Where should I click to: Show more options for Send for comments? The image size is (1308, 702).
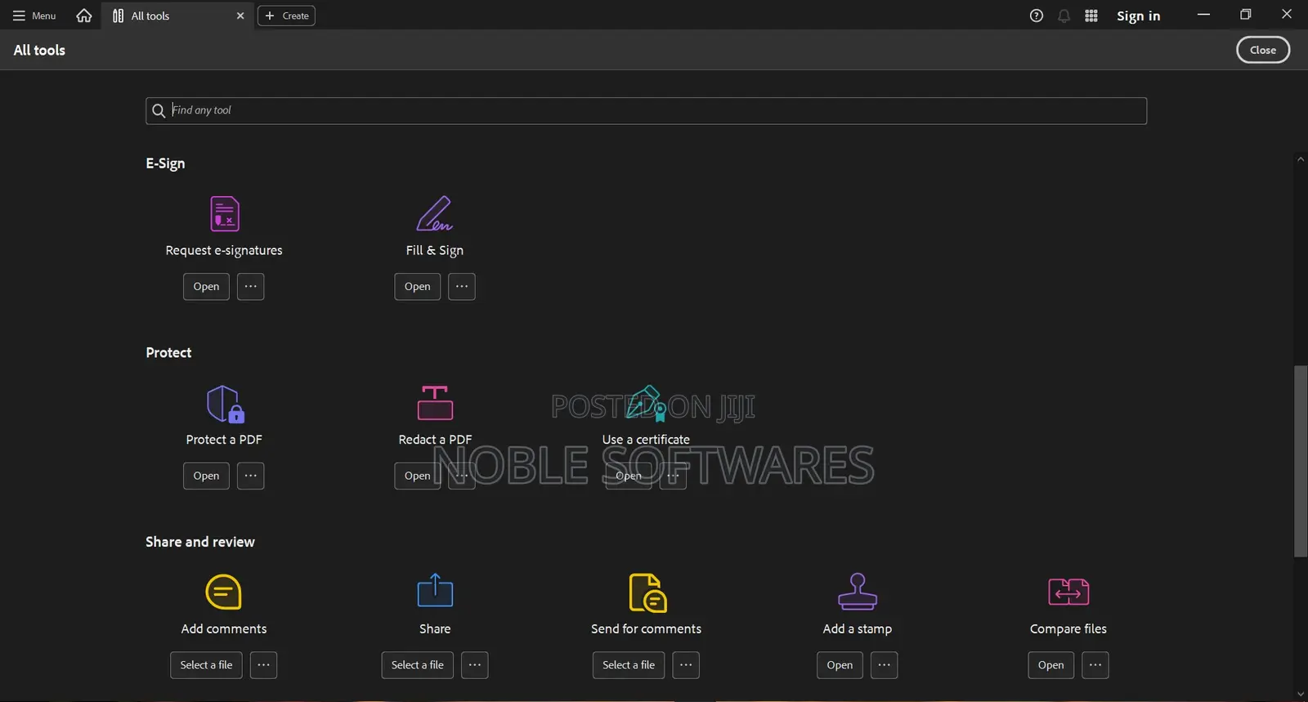tap(686, 665)
